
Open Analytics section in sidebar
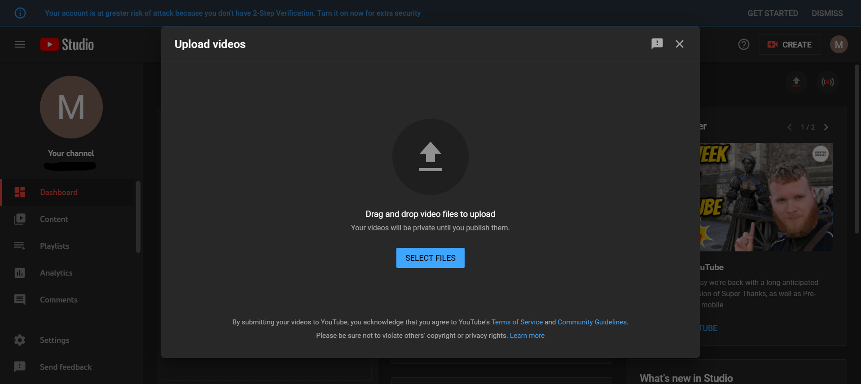(x=67, y=273)
